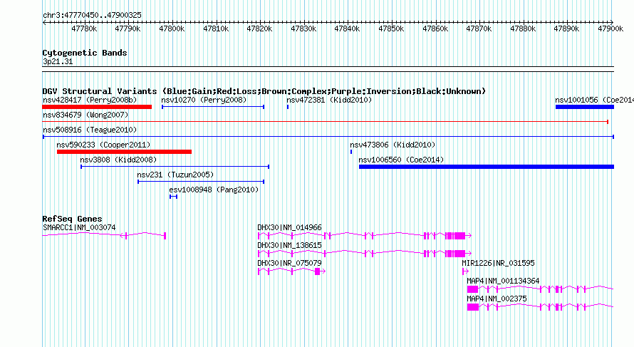This screenshot has height=347, width=634.
Task: Select the small nsv473806 blue marker
Action: click(x=351, y=152)
